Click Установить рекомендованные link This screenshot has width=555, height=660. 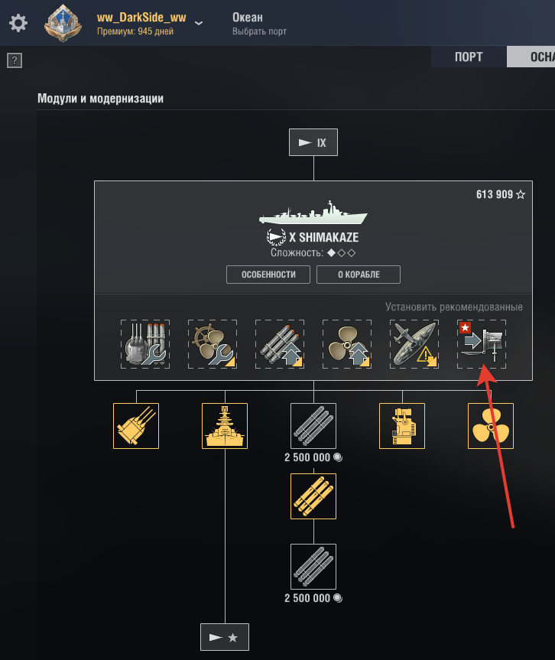click(x=454, y=307)
